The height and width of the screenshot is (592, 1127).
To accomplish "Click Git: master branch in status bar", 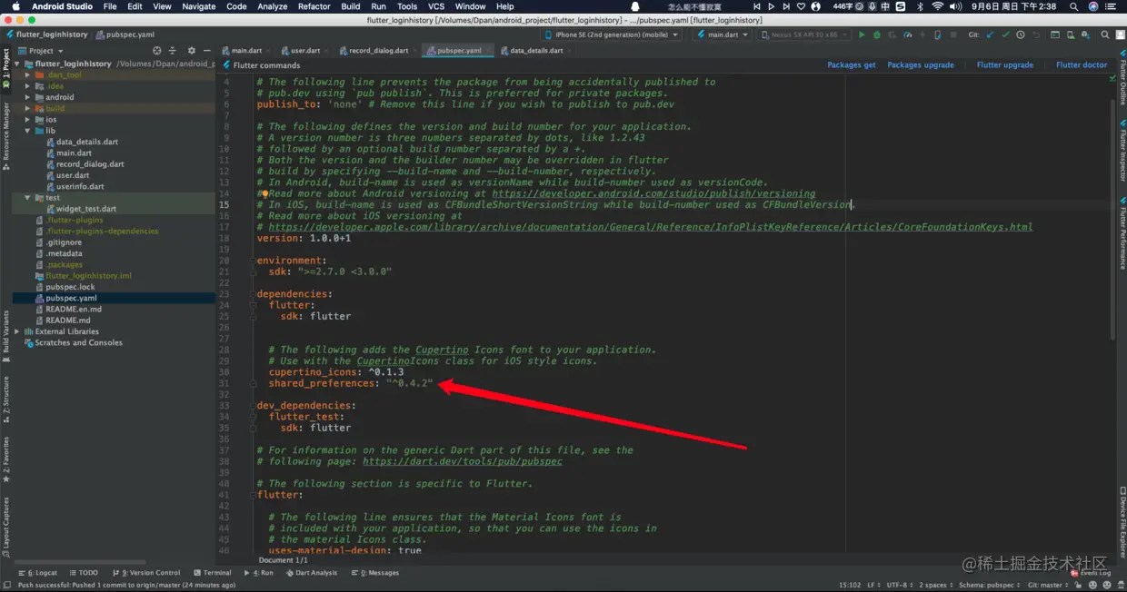I will (1047, 586).
